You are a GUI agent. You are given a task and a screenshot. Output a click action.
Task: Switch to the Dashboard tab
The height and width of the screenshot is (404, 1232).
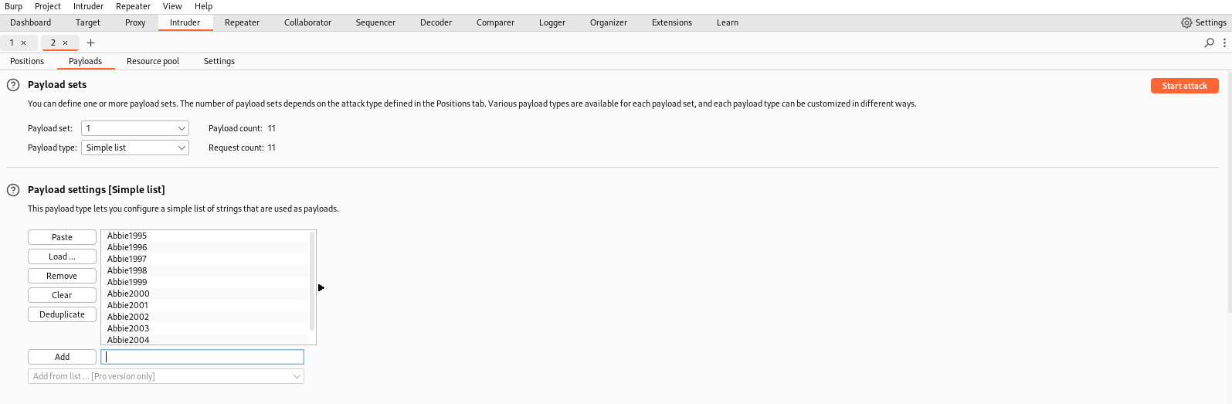pyautogui.click(x=31, y=22)
